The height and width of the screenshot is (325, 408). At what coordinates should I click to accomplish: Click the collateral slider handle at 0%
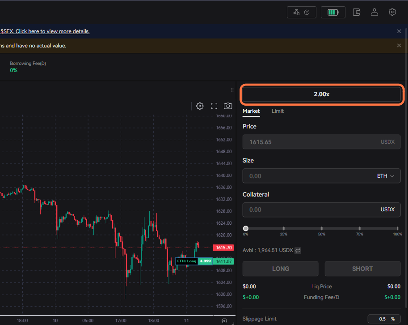pos(246,229)
